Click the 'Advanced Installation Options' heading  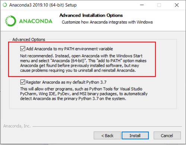(91, 15)
